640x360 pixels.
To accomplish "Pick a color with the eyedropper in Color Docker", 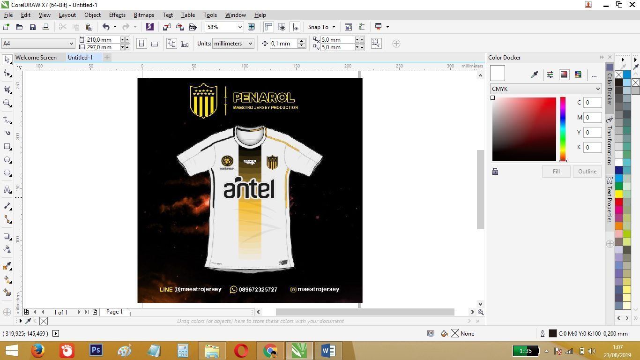I will point(535,74).
